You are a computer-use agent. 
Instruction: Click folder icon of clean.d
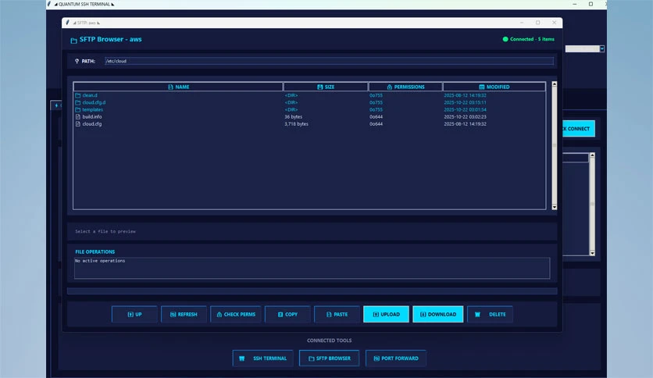[78, 95]
